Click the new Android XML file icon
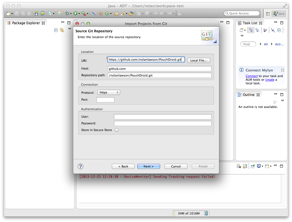This screenshot has height=222, width=292. pos(60,13)
